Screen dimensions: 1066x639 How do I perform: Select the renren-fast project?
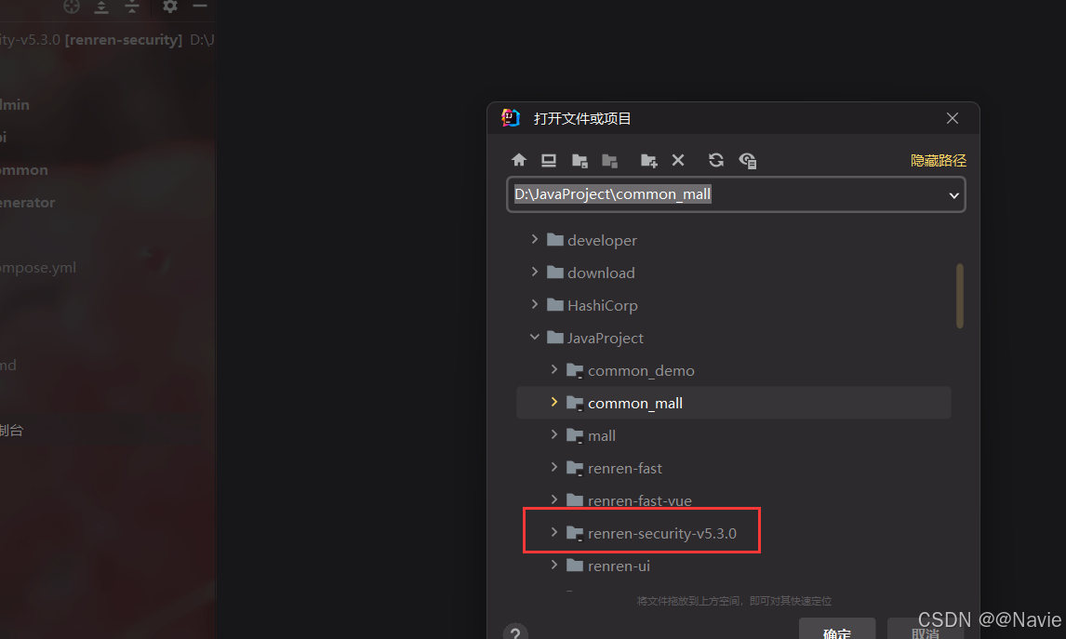[734, 469]
